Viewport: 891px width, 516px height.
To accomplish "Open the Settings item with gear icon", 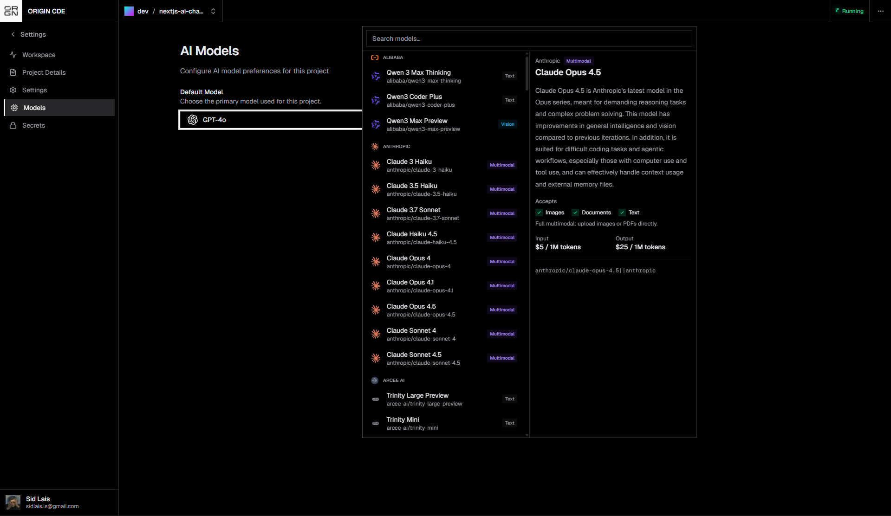I will click(x=34, y=90).
